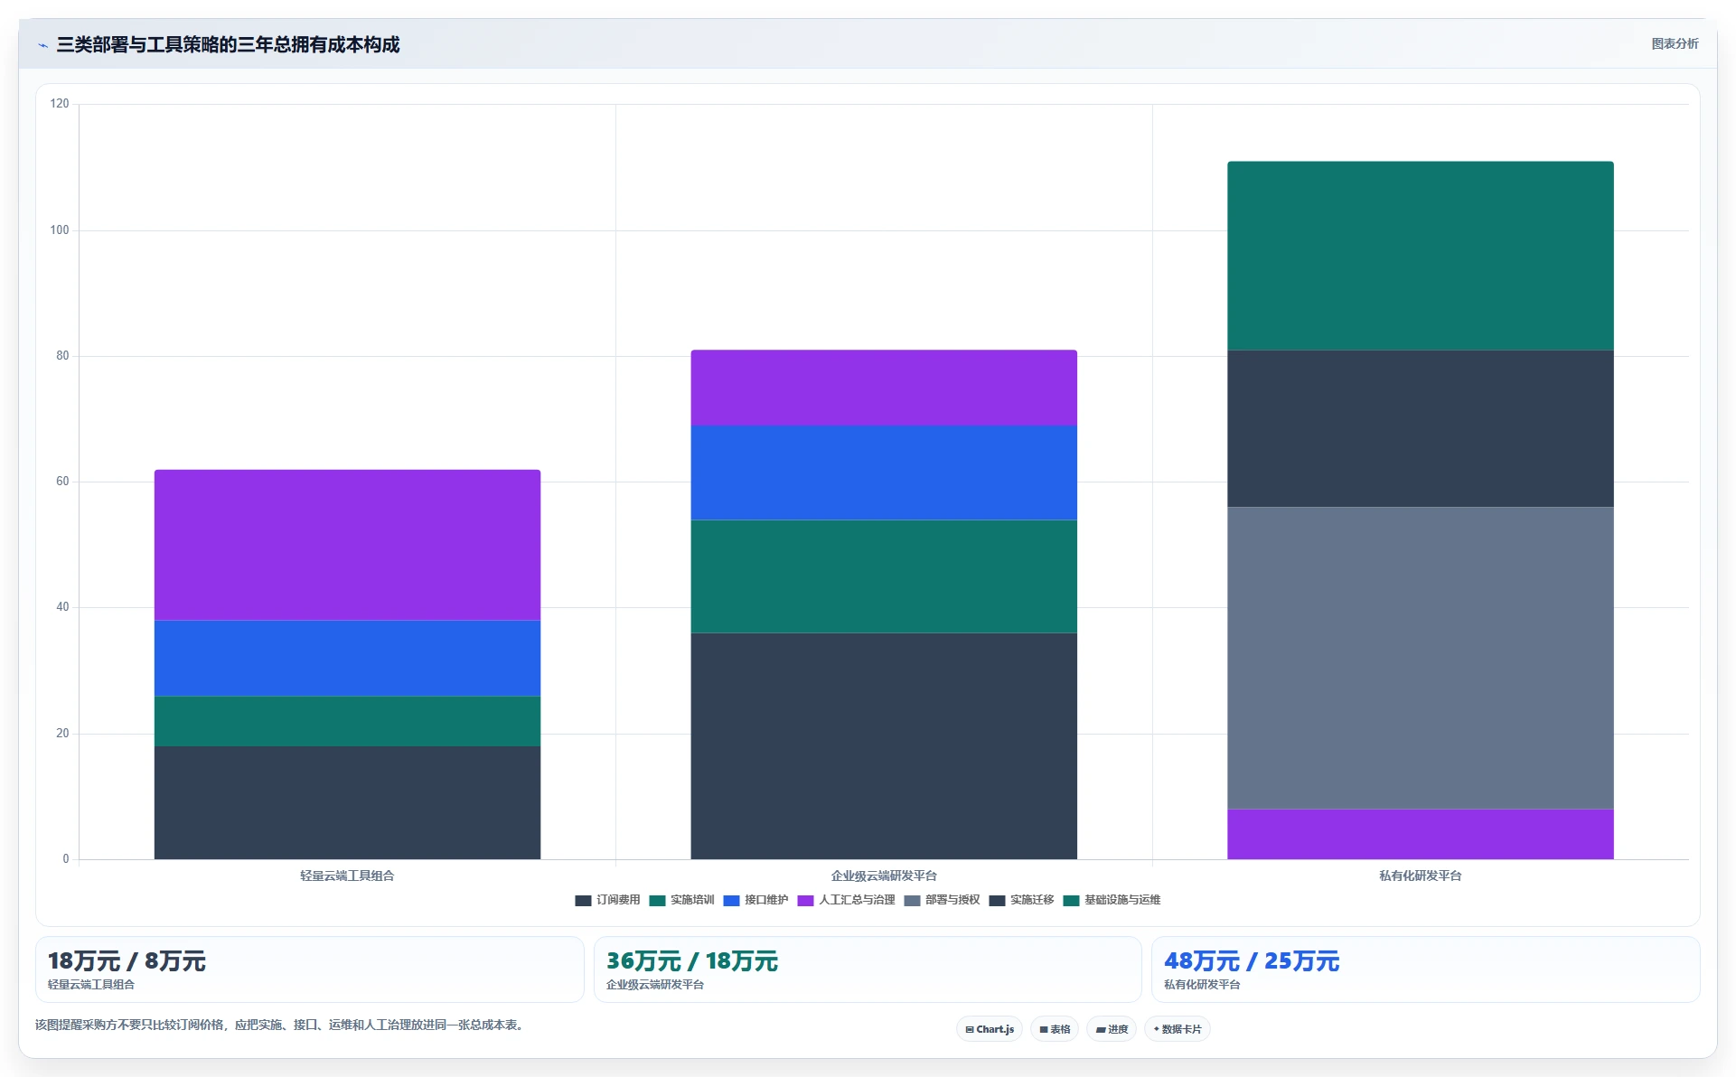Click the footnote text about 订阅价格

click(x=281, y=1025)
